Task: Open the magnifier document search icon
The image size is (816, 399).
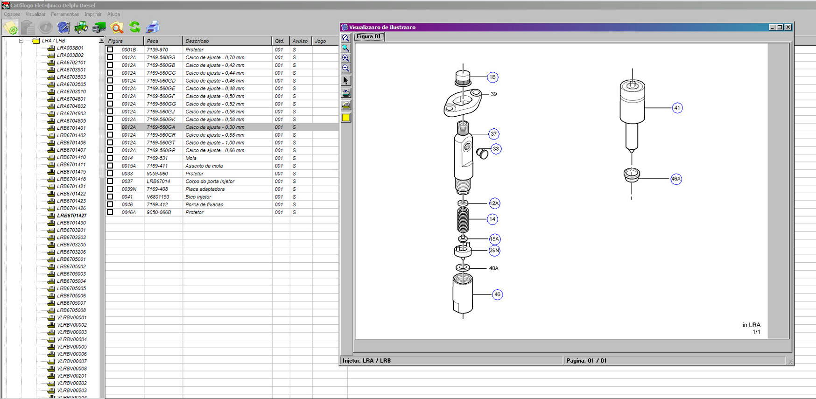Action: [x=117, y=28]
